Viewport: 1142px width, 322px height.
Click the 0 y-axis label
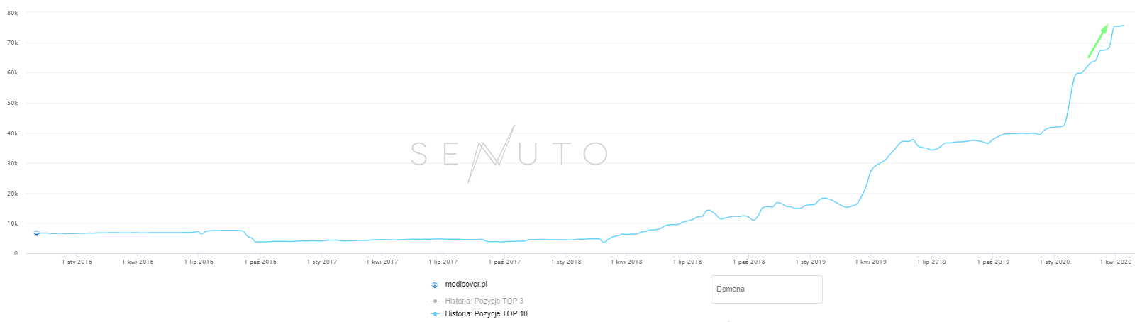[16, 253]
